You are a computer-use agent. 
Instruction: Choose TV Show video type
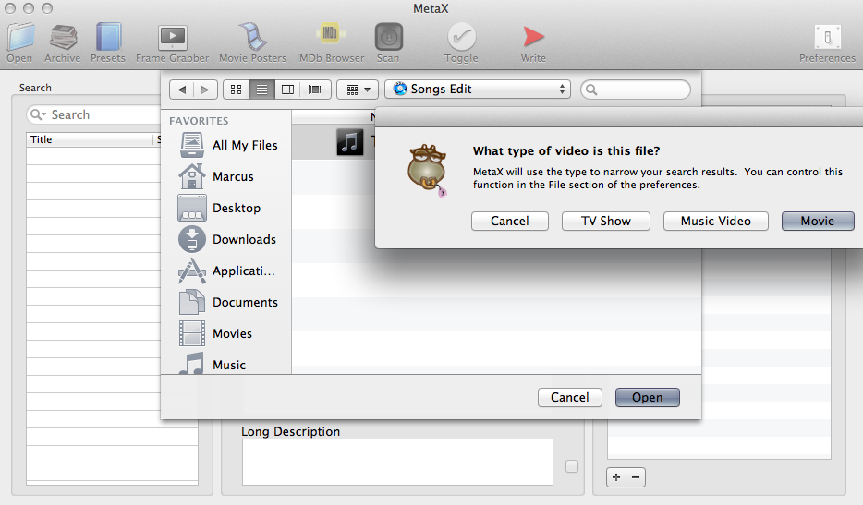(x=605, y=222)
